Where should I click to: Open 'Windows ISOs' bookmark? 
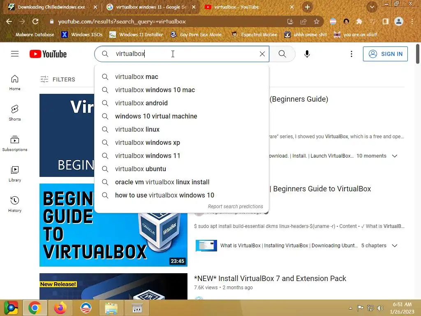pyautogui.click(x=82, y=35)
